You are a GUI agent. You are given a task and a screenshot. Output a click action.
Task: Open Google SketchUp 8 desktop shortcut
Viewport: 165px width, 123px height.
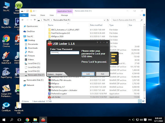pyautogui.click(x=6, y=58)
